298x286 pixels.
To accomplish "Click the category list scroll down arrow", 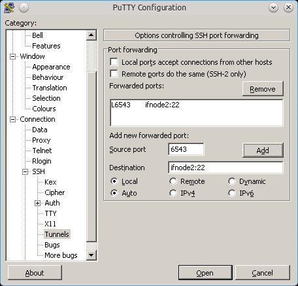I will pyautogui.click(x=91, y=255).
